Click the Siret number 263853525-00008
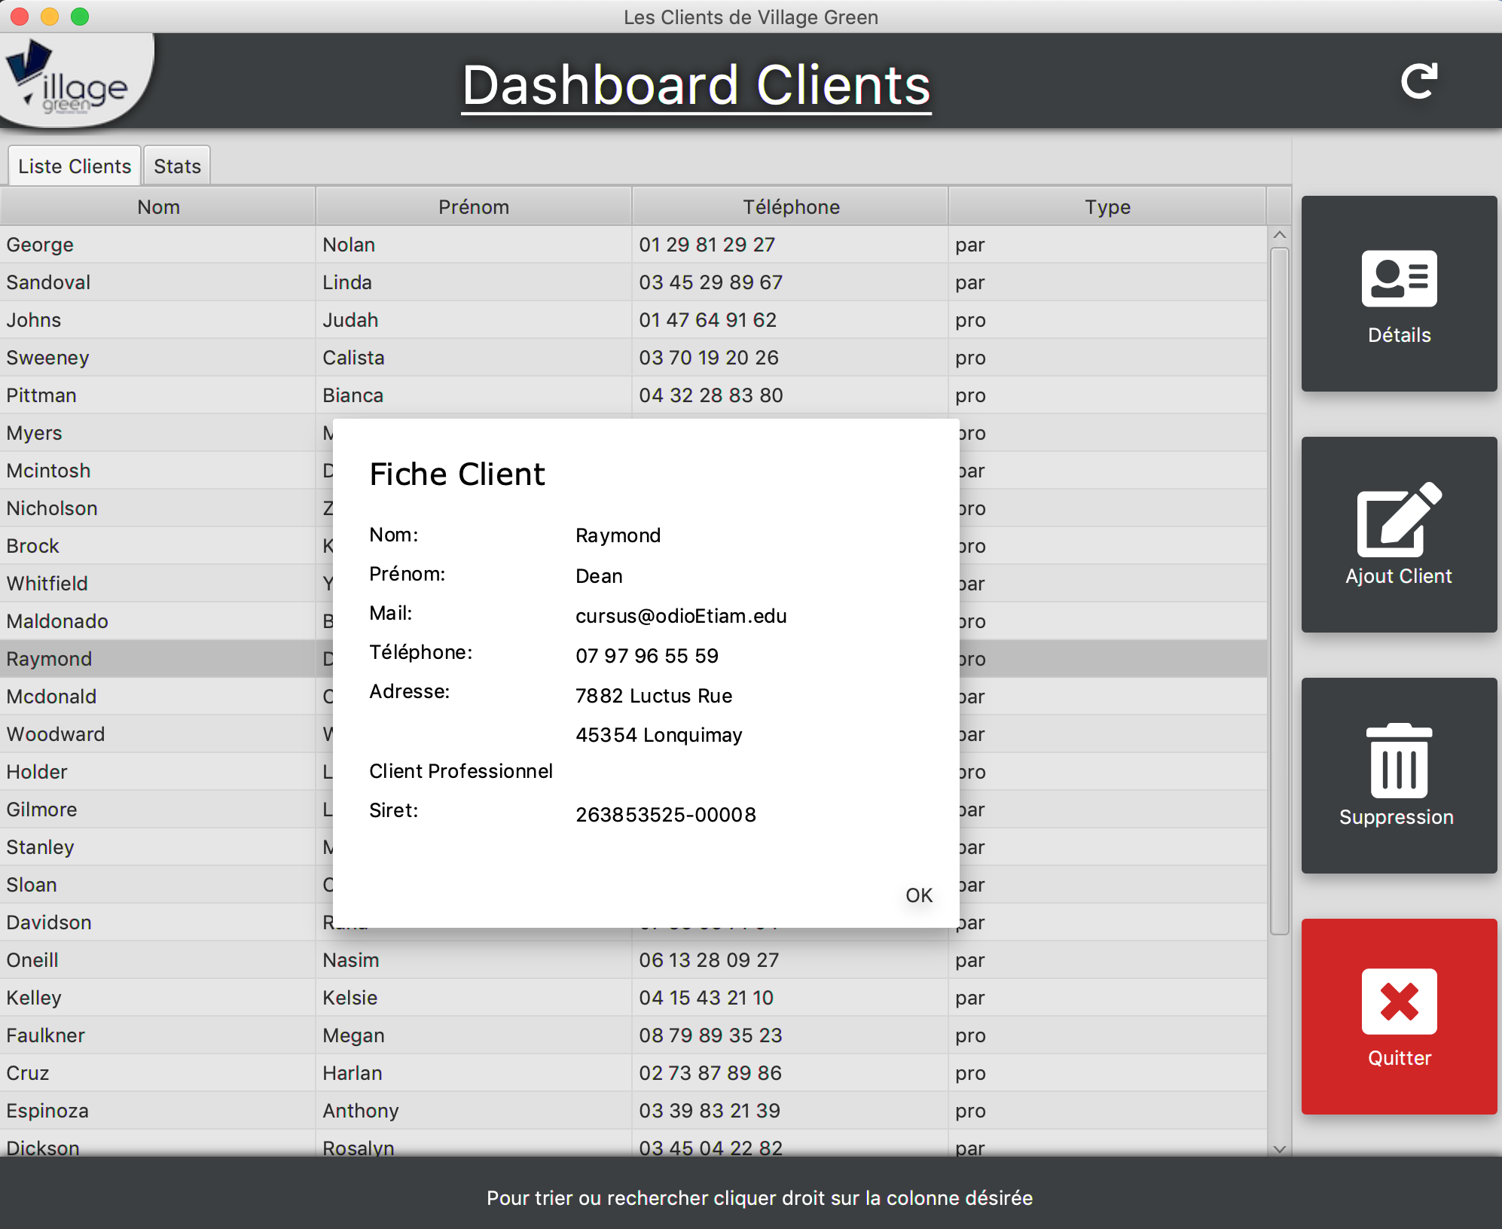This screenshot has width=1502, height=1229. click(666, 815)
